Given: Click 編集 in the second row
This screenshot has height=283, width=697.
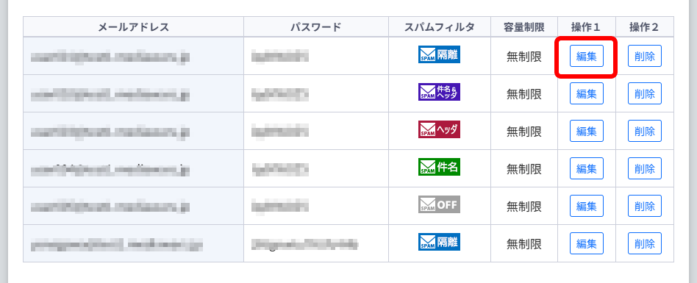Looking at the screenshot, I should (x=586, y=93).
